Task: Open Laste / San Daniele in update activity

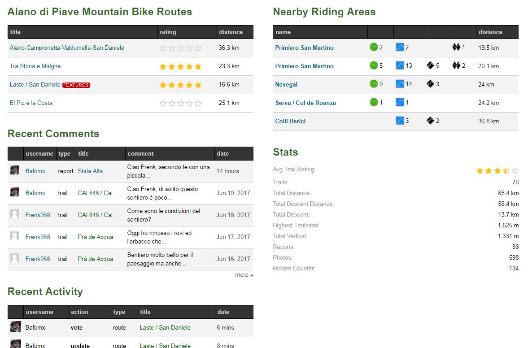Action: coord(165,345)
